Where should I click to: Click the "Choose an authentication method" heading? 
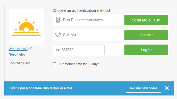81,10
